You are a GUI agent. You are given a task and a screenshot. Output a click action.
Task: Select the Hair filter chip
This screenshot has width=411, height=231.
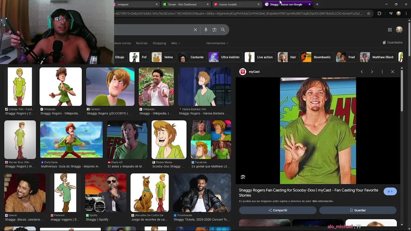[288, 57]
